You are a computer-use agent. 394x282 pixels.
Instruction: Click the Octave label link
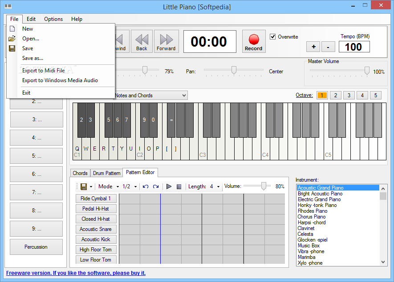click(x=305, y=95)
